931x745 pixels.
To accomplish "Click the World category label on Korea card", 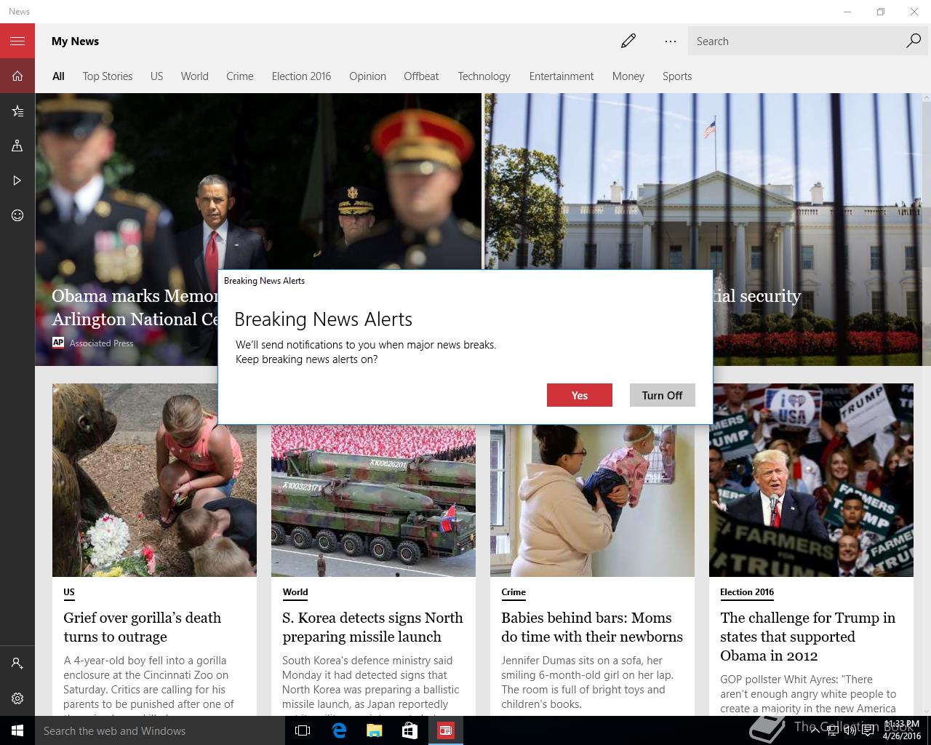I will pos(295,592).
